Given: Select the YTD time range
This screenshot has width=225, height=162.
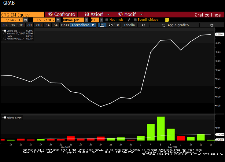Looking at the screenshot, I should [x=39, y=25].
